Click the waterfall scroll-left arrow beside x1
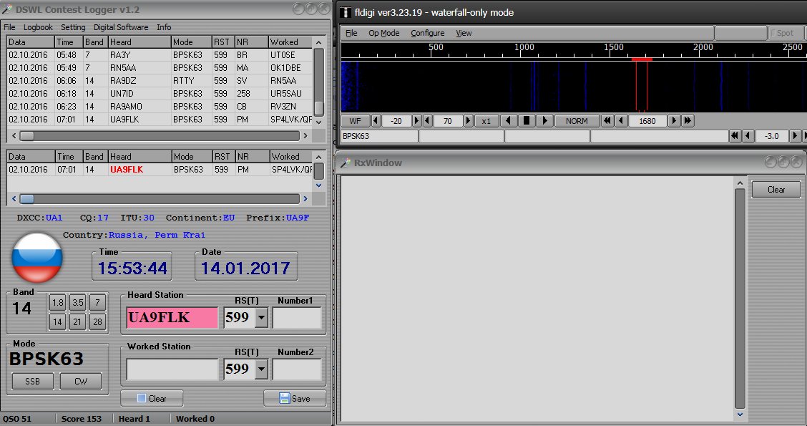Viewport: 807px width, 426px height. pyautogui.click(x=508, y=121)
